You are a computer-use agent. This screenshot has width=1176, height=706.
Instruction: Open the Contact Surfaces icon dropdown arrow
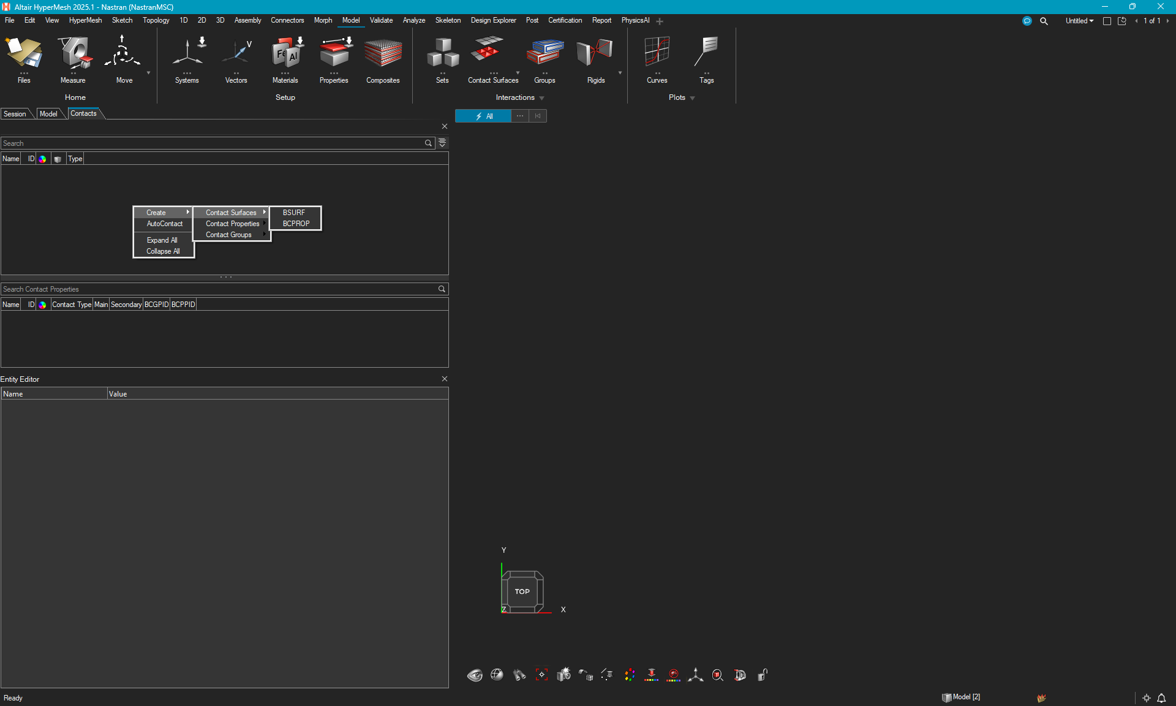[518, 73]
